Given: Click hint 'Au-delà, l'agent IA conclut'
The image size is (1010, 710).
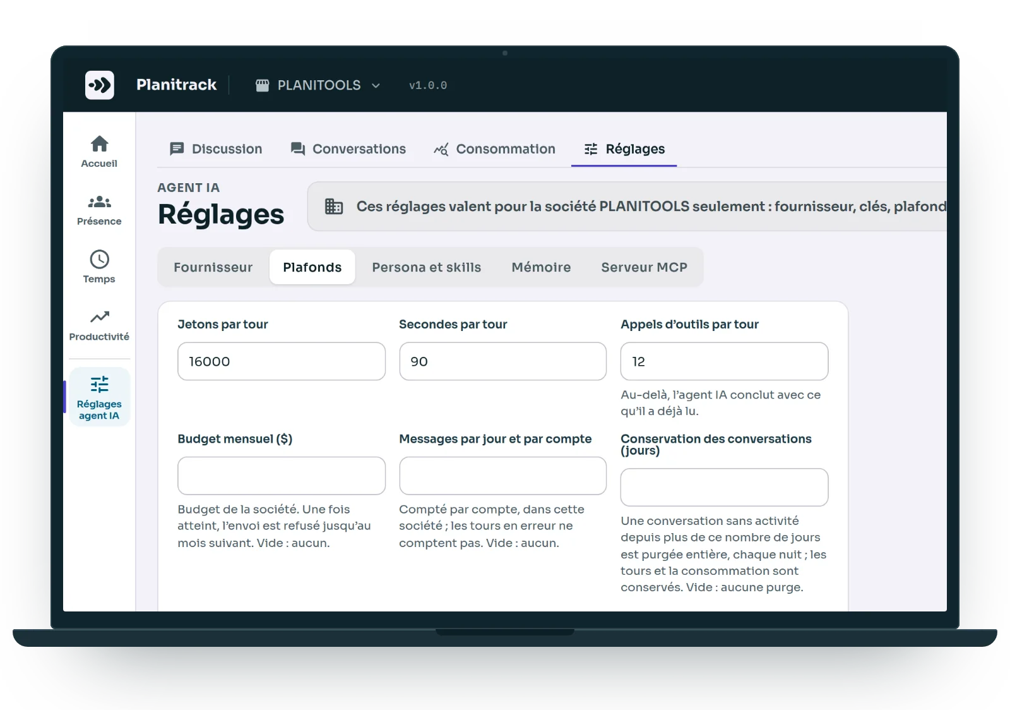Looking at the screenshot, I should point(721,403).
